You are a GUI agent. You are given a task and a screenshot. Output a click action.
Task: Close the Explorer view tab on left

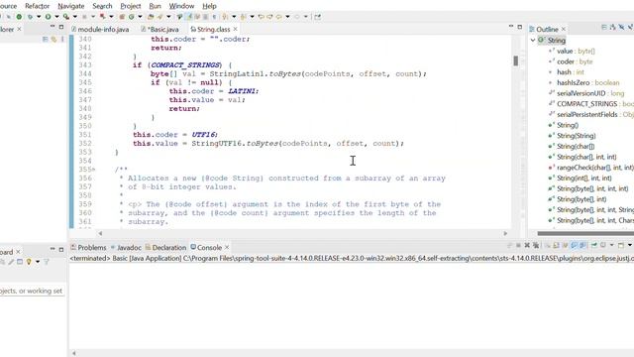[x=19, y=29]
